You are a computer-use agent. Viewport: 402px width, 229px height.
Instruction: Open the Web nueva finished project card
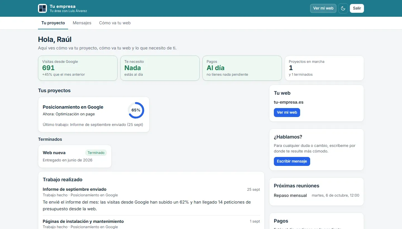click(x=75, y=156)
